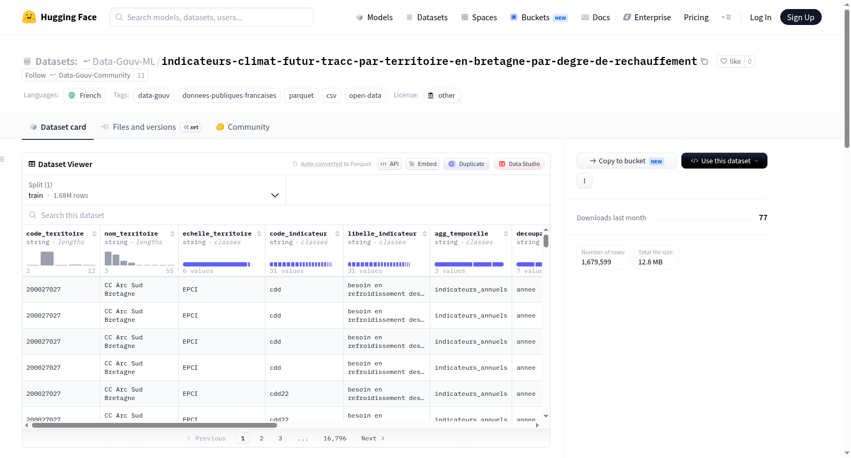851x458 pixels.
Task: Click the open-data tag
Action: tap(365, 95)
